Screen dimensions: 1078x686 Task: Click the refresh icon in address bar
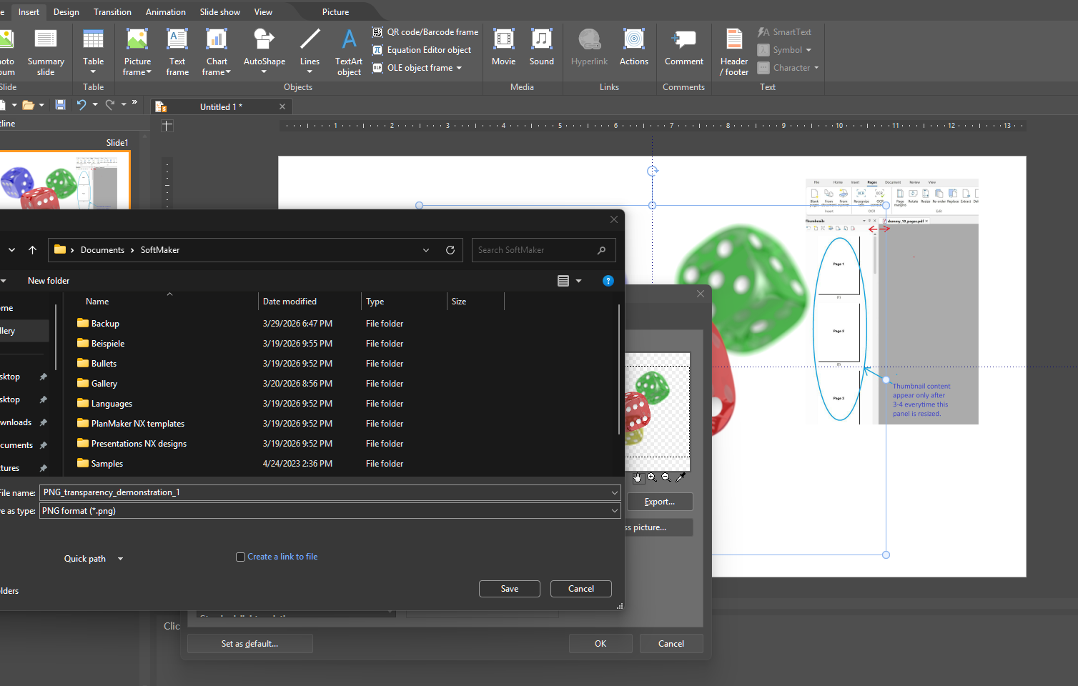pyautogui.click(x=450, y=250)
